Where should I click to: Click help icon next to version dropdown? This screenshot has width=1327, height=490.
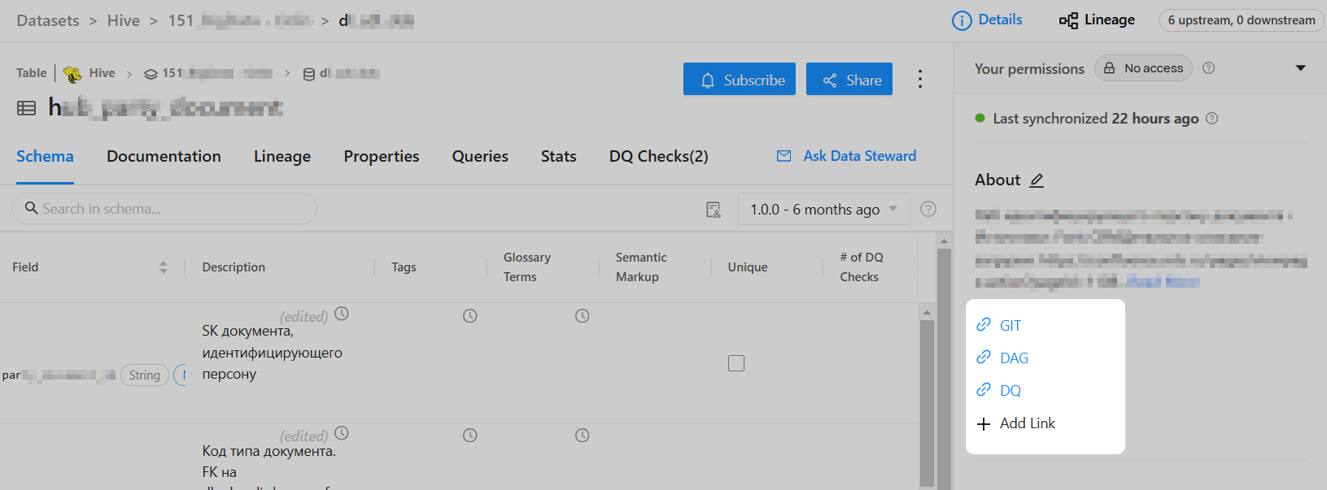coord(928,209)
